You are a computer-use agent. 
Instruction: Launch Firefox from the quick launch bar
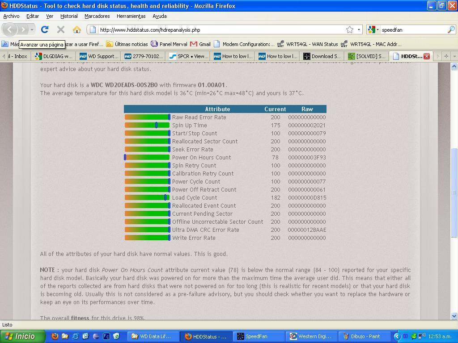click(x=54, y=336)
